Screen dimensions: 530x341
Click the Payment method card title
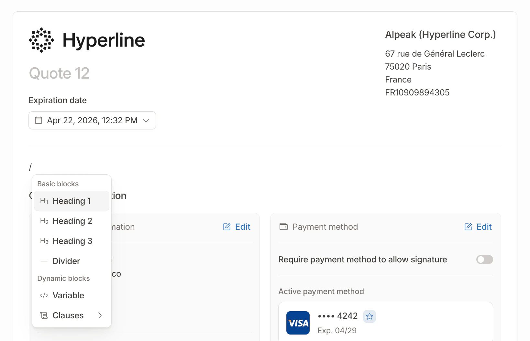click(x=325, y=227)
